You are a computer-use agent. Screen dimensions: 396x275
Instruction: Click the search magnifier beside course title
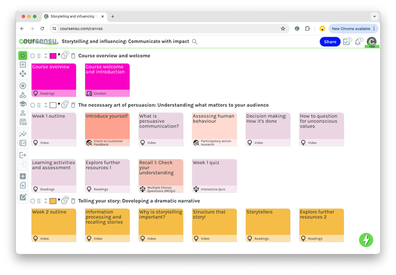point(195,42)
